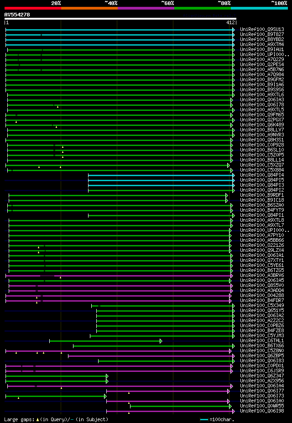The image size is (292, 423).
Task: Click hit label UniRef100_Q06I78
Action: coord(262,104)
